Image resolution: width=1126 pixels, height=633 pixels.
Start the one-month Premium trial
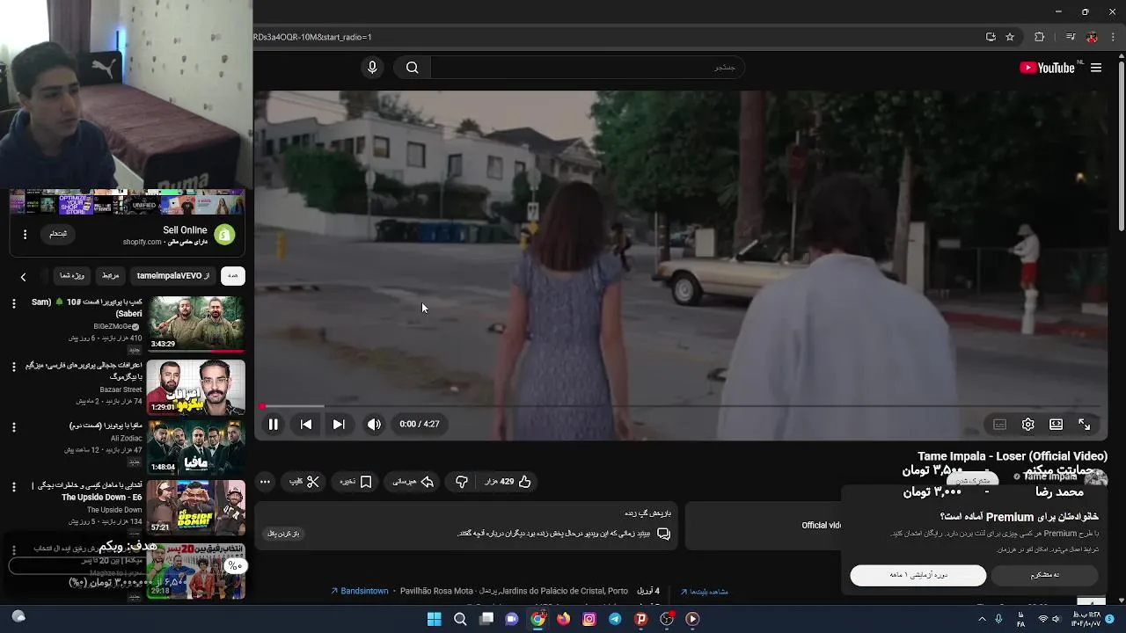[918, 575]
